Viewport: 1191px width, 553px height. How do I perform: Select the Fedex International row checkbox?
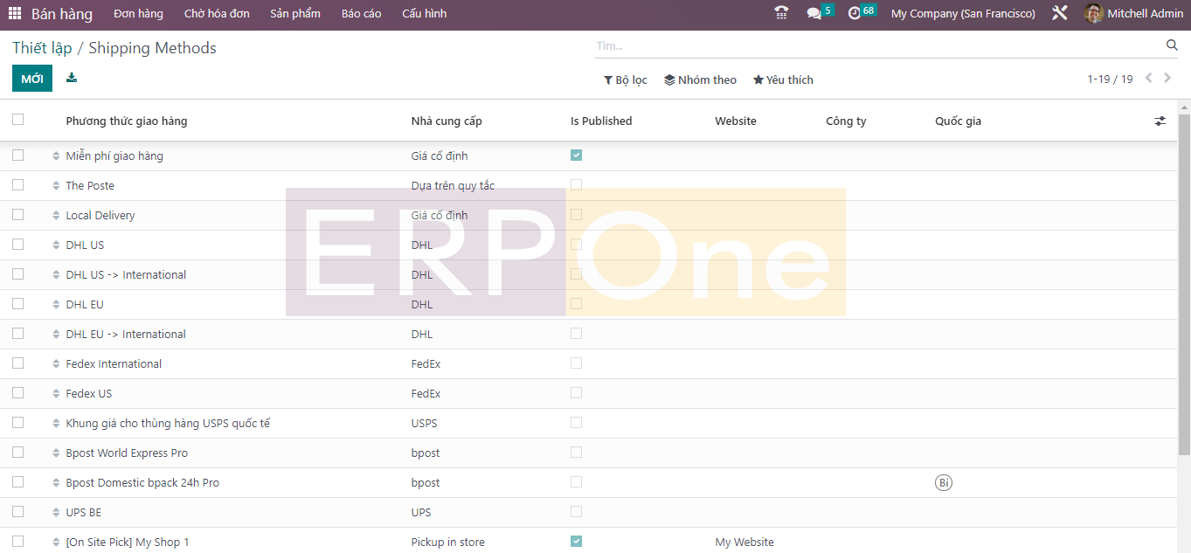(18, 363)
